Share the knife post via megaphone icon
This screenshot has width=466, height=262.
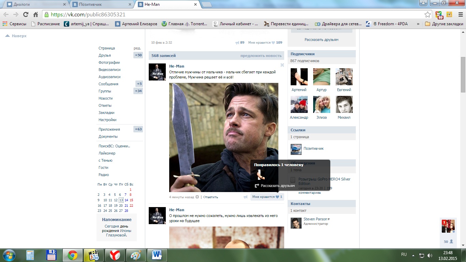point(245,197)
